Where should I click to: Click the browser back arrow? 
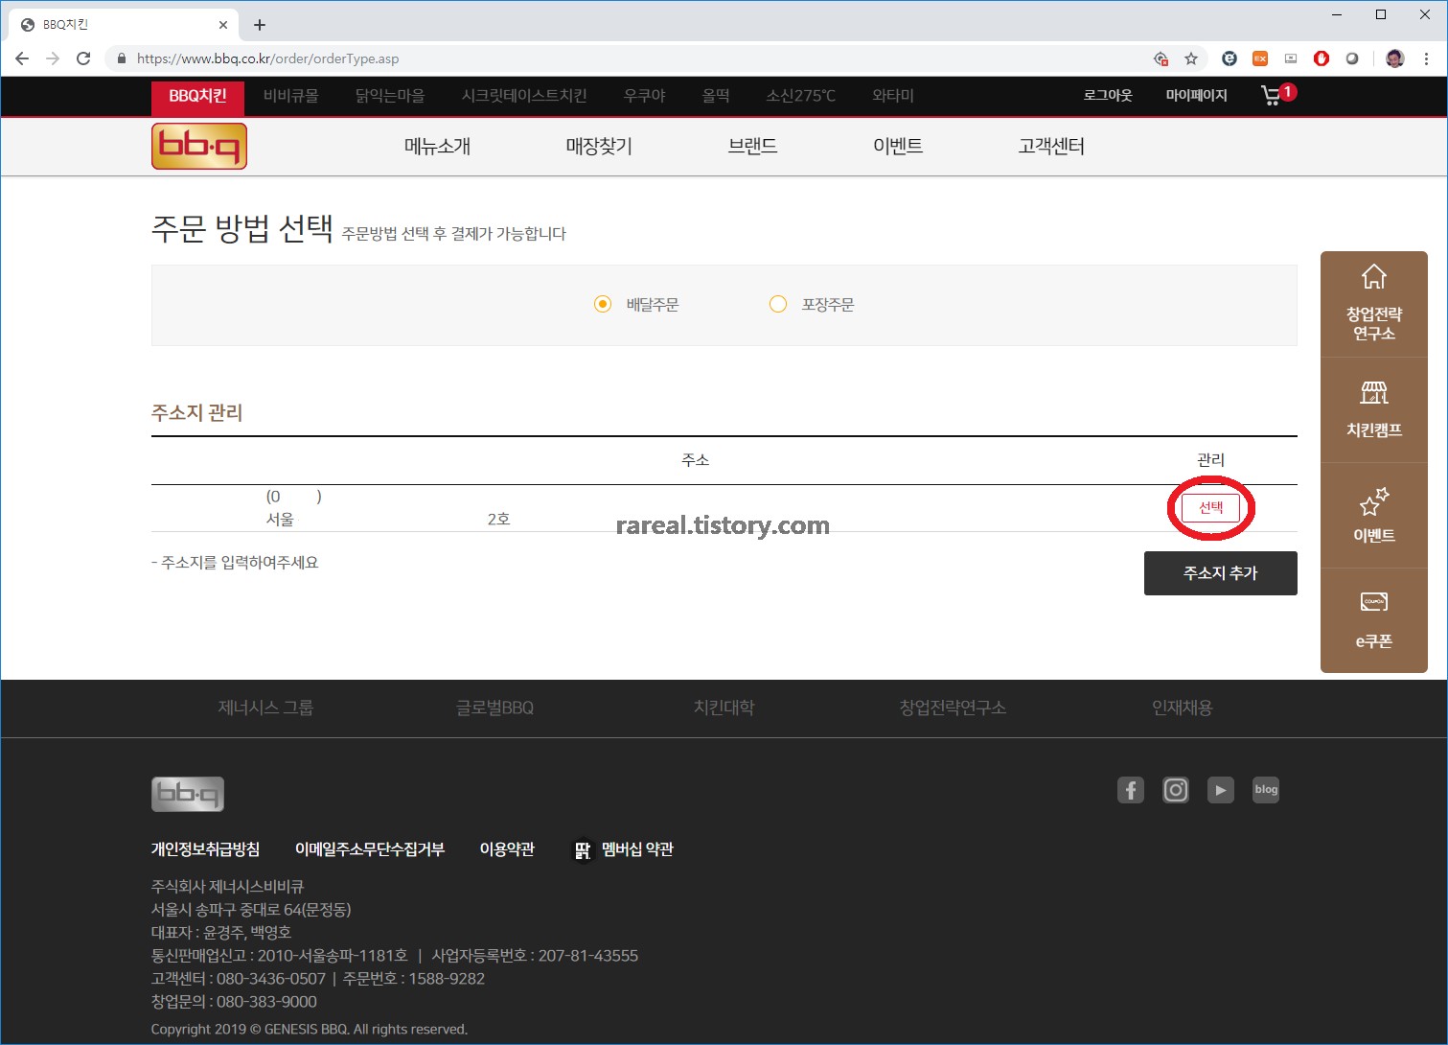point(22,58)
